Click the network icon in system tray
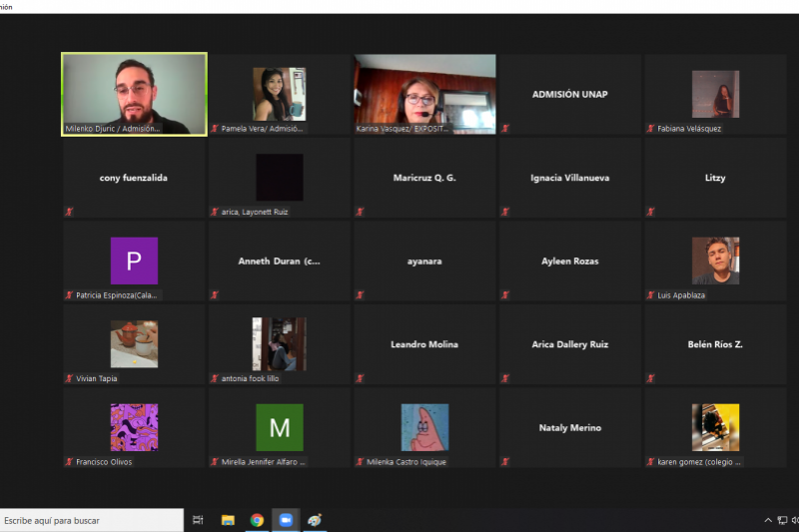The height and width of the screenshot is (532, 799). point(781,520)
